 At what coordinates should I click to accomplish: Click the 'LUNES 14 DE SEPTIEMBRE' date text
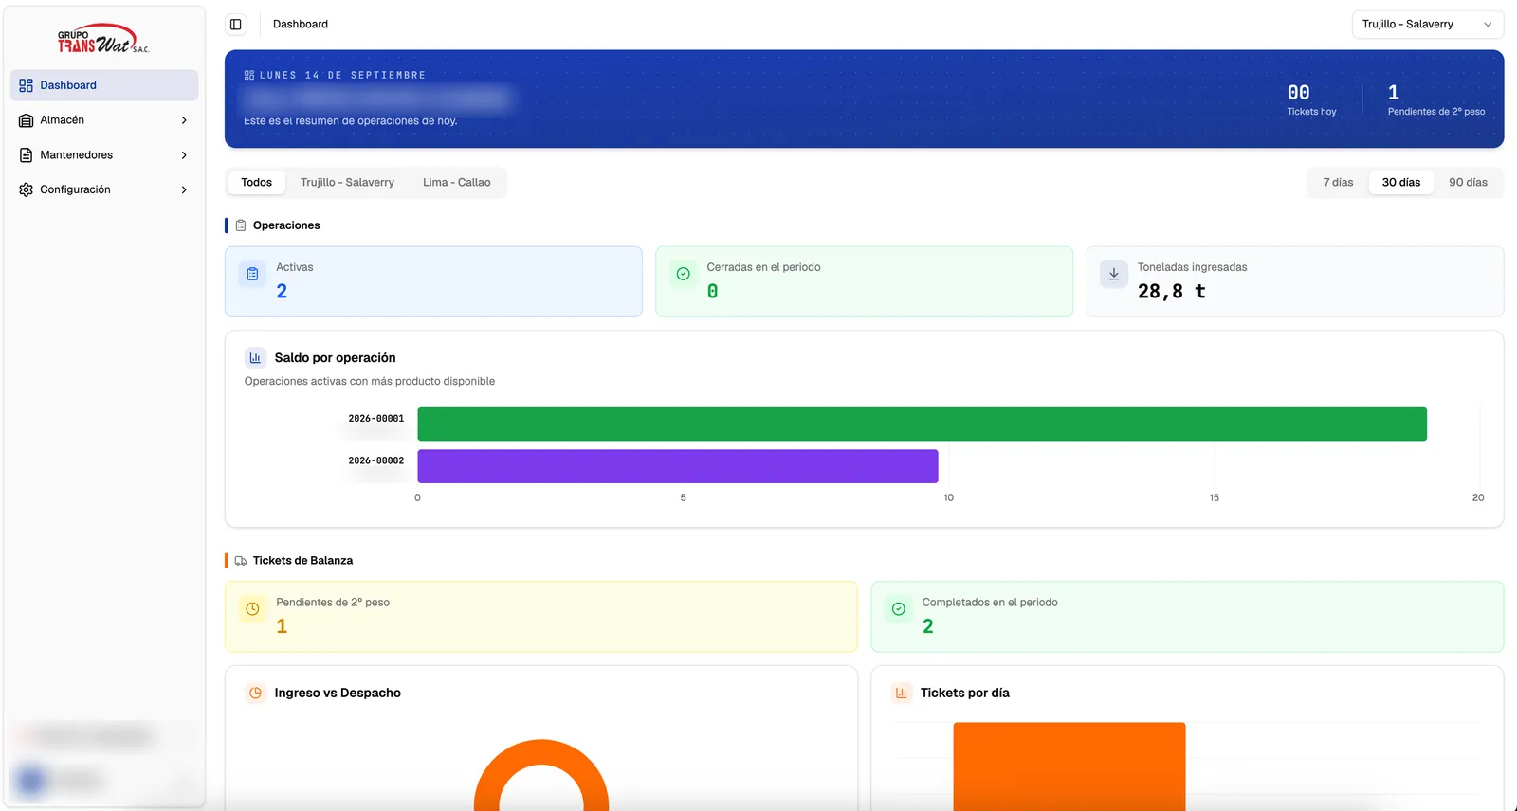pyautogui.click(x=342, y=75)
